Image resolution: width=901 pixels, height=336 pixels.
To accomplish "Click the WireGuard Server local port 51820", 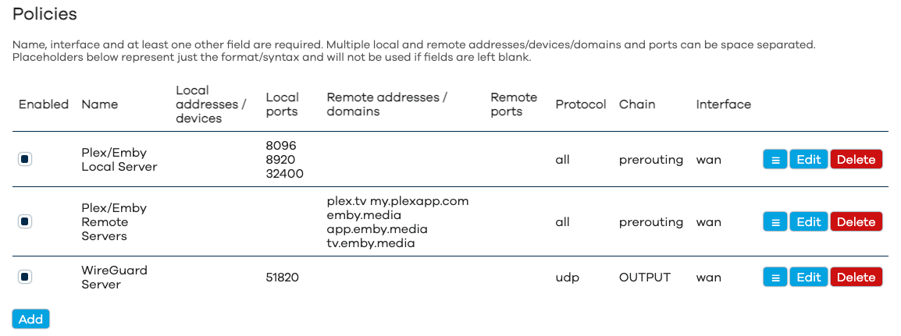I will (283, 278).
